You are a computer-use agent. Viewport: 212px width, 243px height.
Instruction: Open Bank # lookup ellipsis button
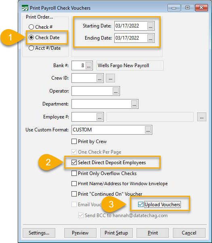point(89,66)
